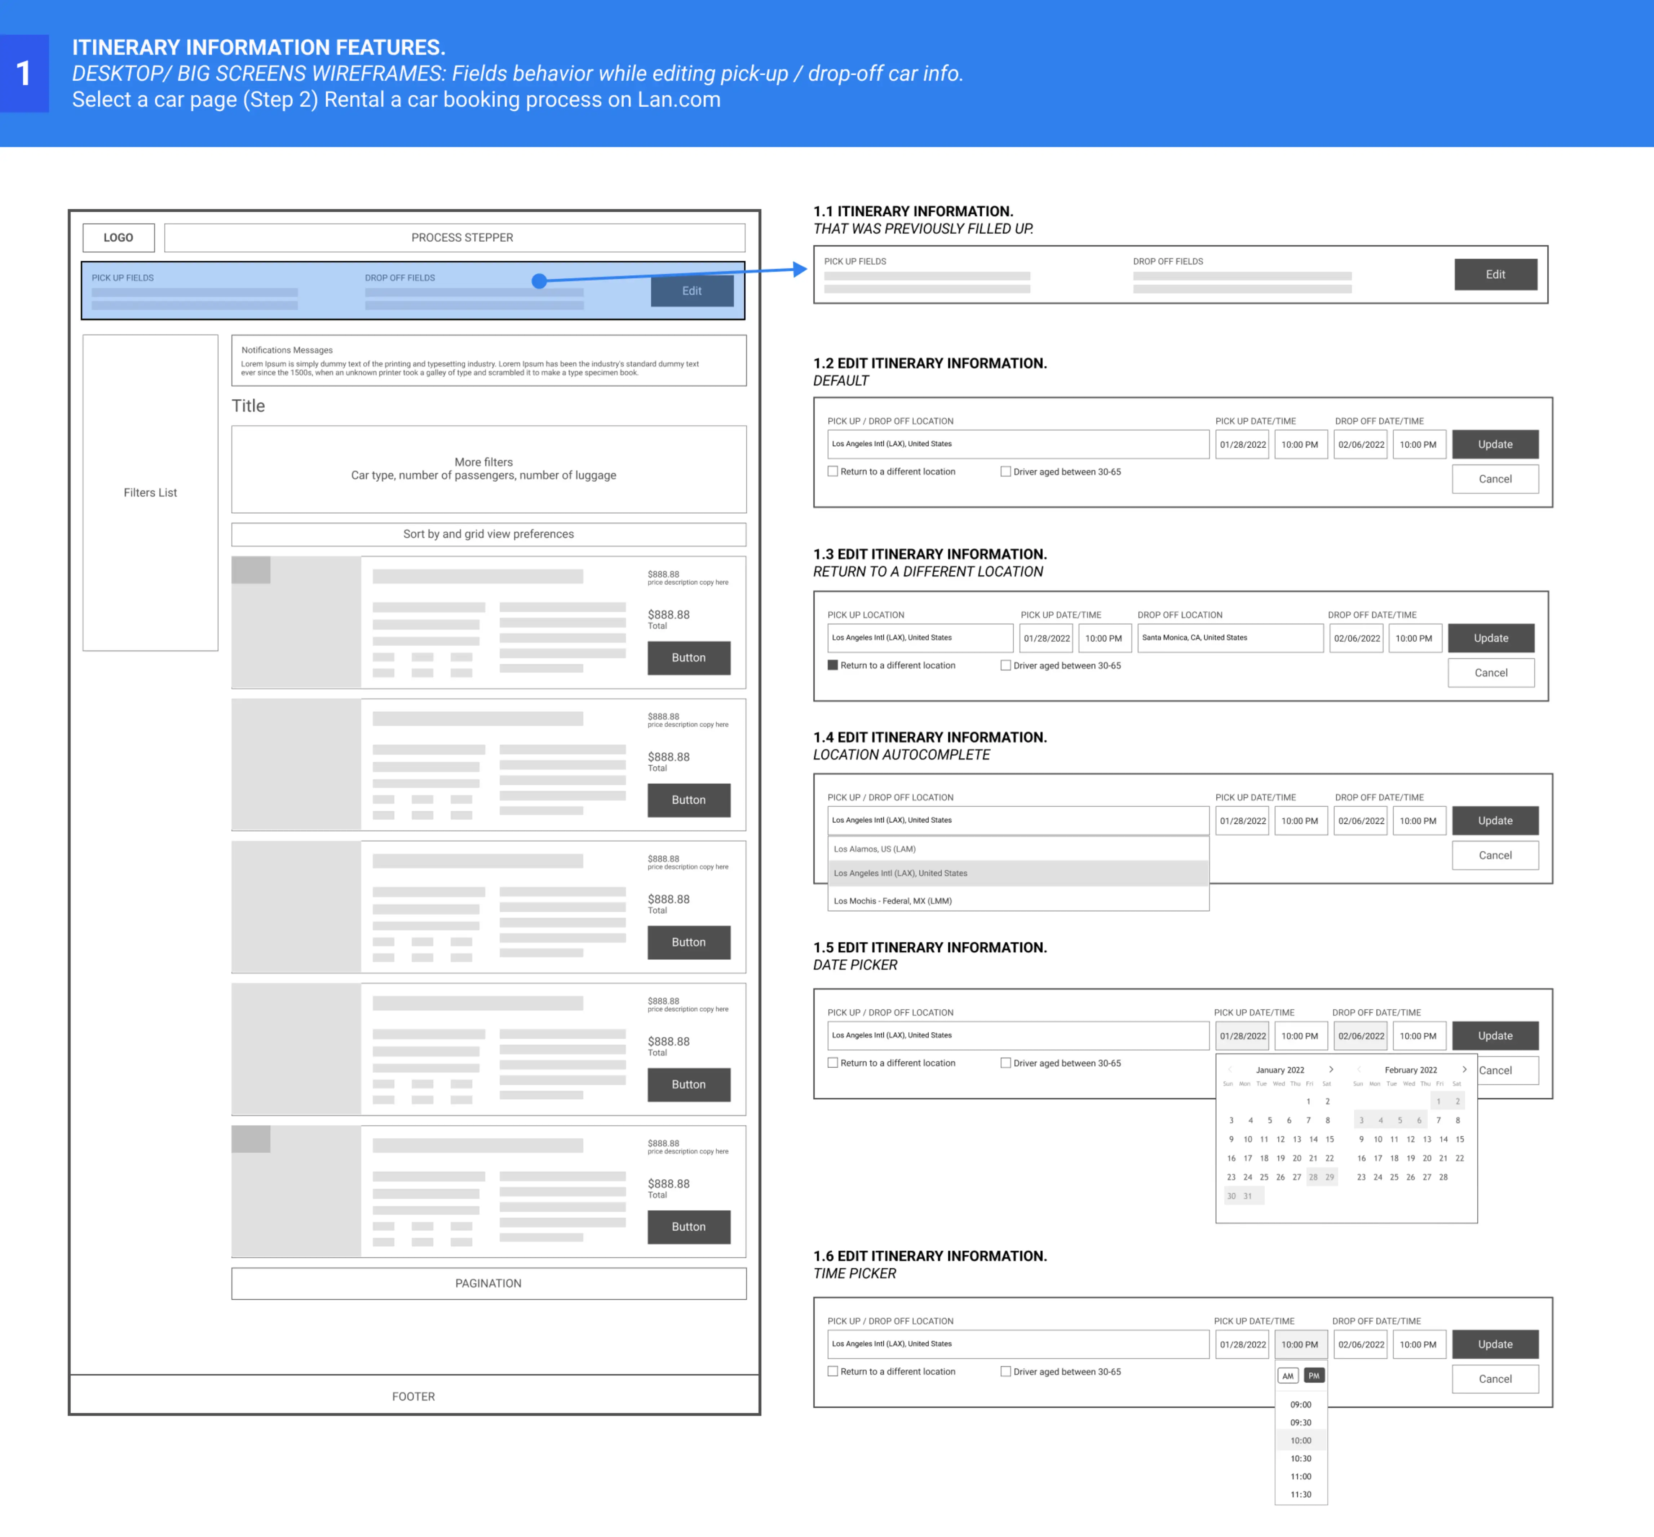The height and width of the screenshot is (1537, 1654).
Task: Click the Santa Monica drop-off location field
Action: [x=1230, y=638]
